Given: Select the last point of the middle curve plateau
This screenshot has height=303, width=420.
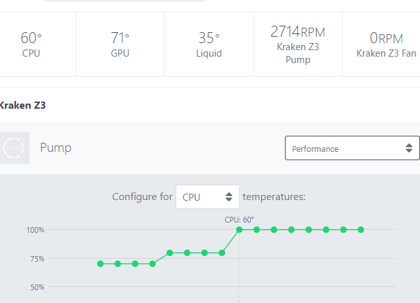Looking at the screenshot, I should click(x=222, y=253).
